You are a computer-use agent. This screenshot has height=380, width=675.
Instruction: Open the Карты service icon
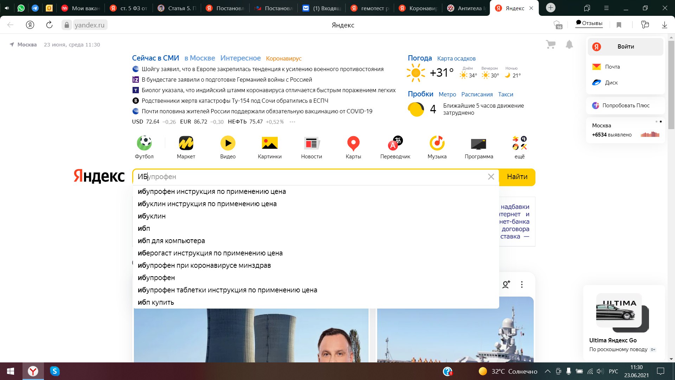tap(353, 147)
